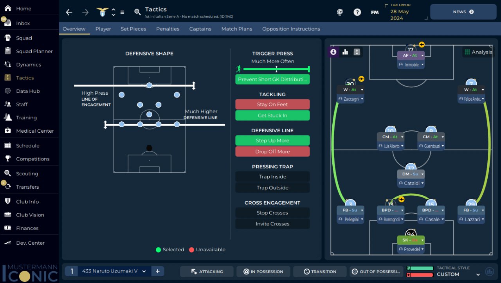Select the player faces pitch view icon
This screenshot has width=501, height=283.
(x=333, y=52)
